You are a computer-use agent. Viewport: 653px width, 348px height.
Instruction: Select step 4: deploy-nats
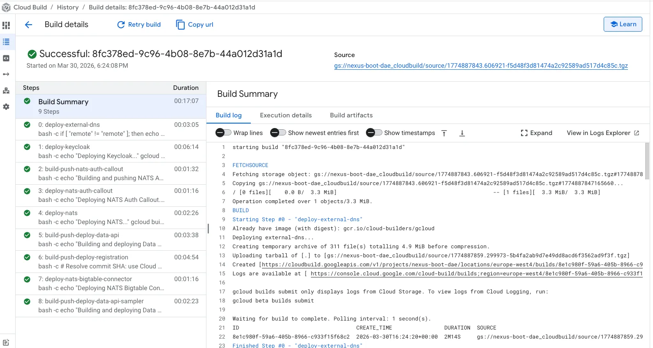pyautogui.click(x=111, y=217)
